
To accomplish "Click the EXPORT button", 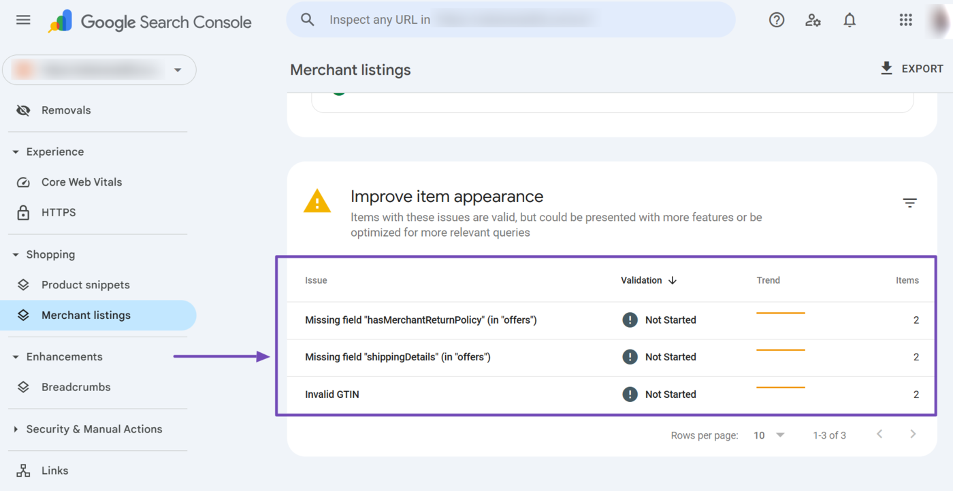I will [x=912, y=68].
